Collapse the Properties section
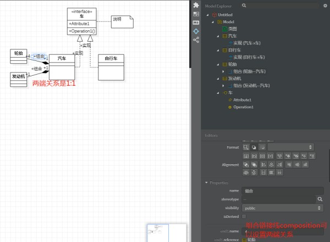The image size is (330, 242). pyautogui.click(x=206, y=183)
